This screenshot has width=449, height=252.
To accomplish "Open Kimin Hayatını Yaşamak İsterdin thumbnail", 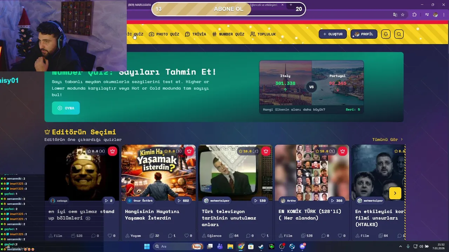I will [159, 173].
